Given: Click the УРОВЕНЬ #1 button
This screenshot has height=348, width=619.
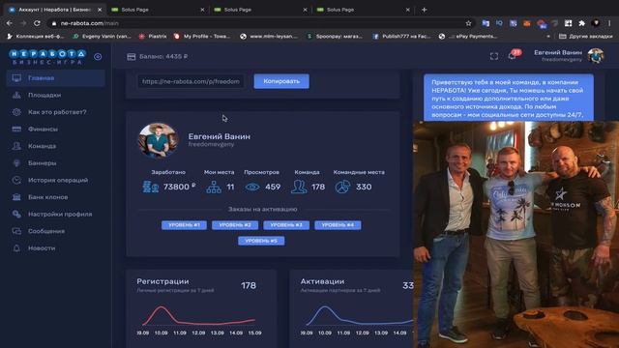Looking at the screenshot, I should click(x=184, y=225).
